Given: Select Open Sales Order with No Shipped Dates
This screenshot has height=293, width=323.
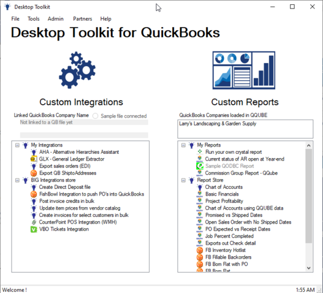Looking at the screenshot, I should click(x=248, y=222).
